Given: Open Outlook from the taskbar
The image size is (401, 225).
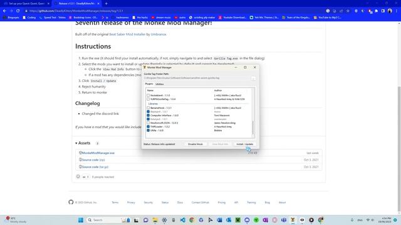Looking at the screenshot, I should point(229,220).
